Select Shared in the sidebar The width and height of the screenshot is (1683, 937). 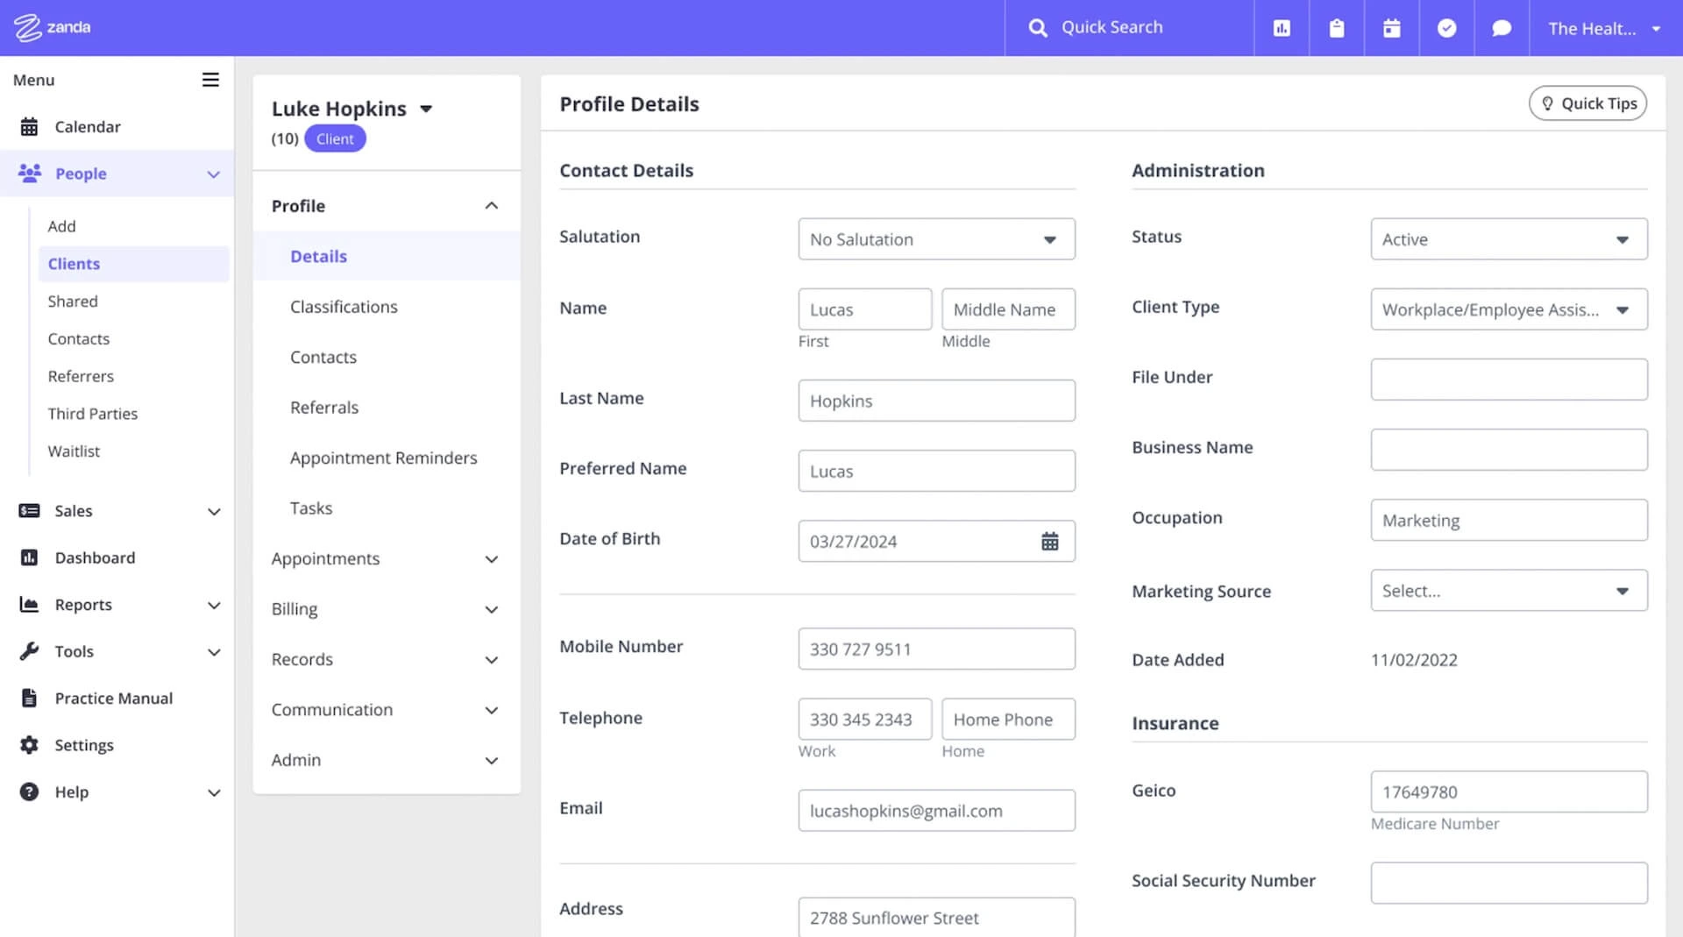click(x=73, y=302)
